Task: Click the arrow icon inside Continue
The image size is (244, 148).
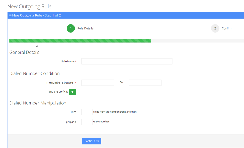Action: coord(97,141)
